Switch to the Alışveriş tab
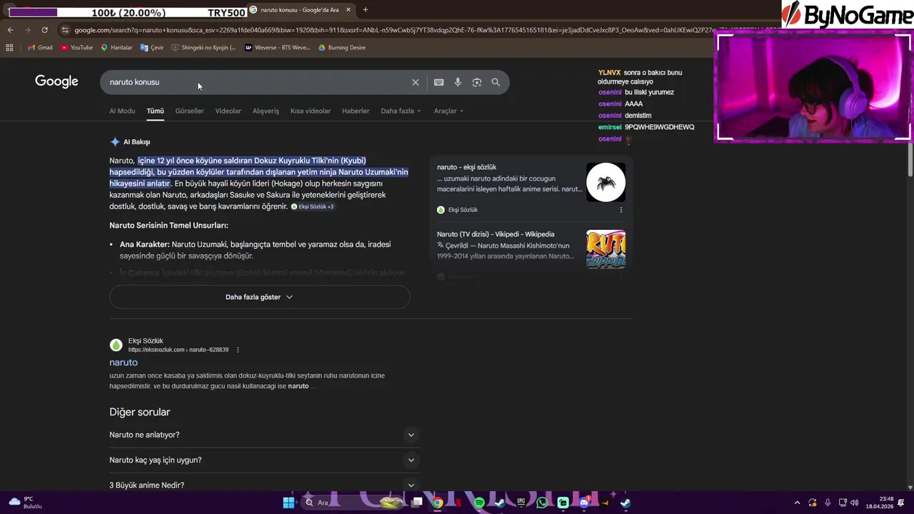Viewport: 914px width, 514px height. (266, 111)
